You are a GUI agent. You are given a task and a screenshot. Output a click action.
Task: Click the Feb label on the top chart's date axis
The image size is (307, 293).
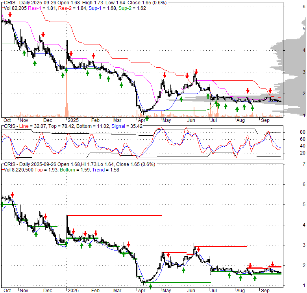(95, 120)
